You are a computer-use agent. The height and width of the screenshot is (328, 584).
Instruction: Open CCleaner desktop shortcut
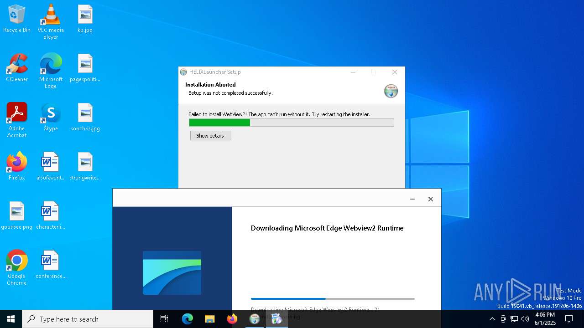[x=17, y=68]
